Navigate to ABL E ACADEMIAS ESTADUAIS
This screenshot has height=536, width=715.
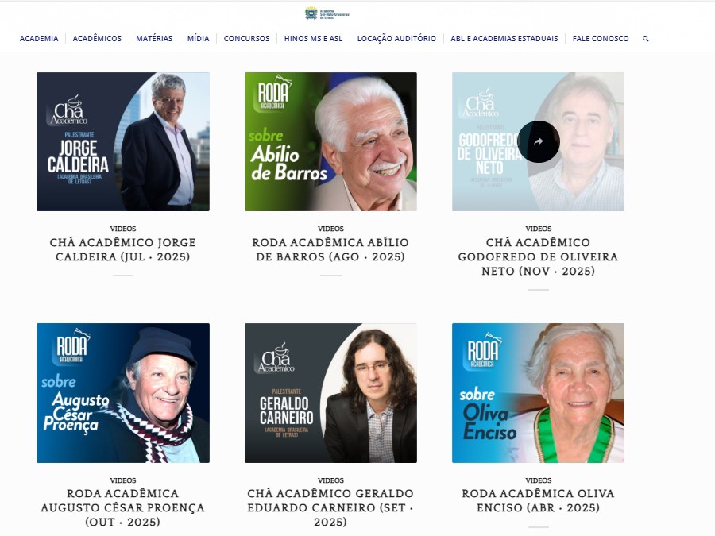504,39
